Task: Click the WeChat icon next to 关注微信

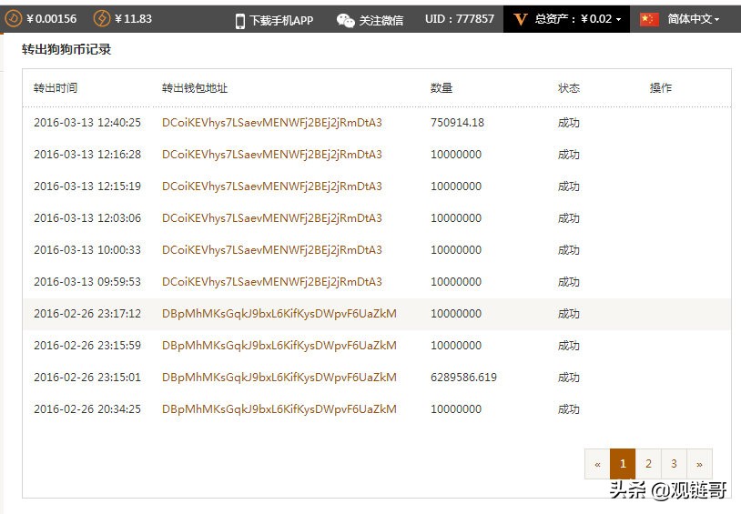Action: pos(345,20)
